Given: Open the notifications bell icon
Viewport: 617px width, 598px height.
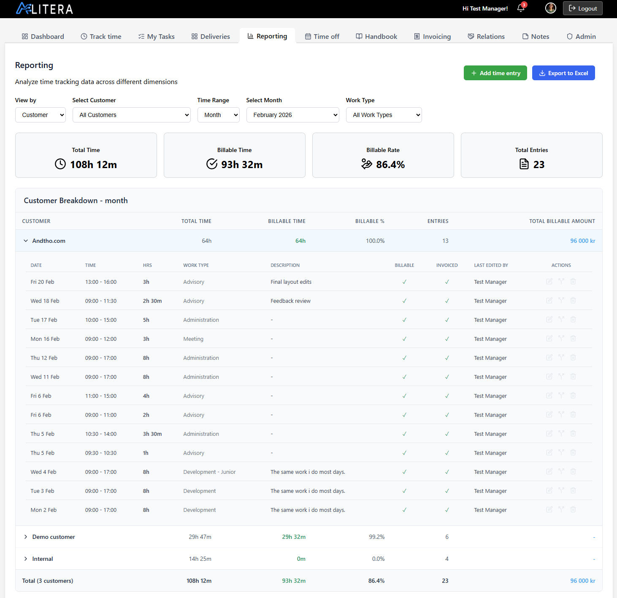Looking at the screenshot, I should click(521, 8).
